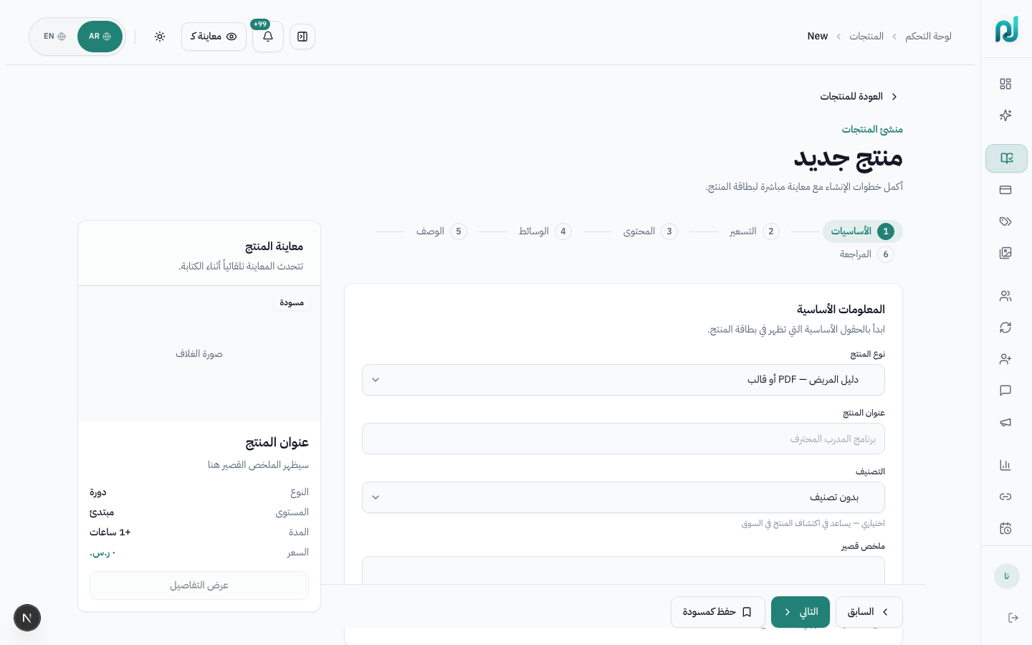Click the logout icon in sidebar

tap(1013, 618)
